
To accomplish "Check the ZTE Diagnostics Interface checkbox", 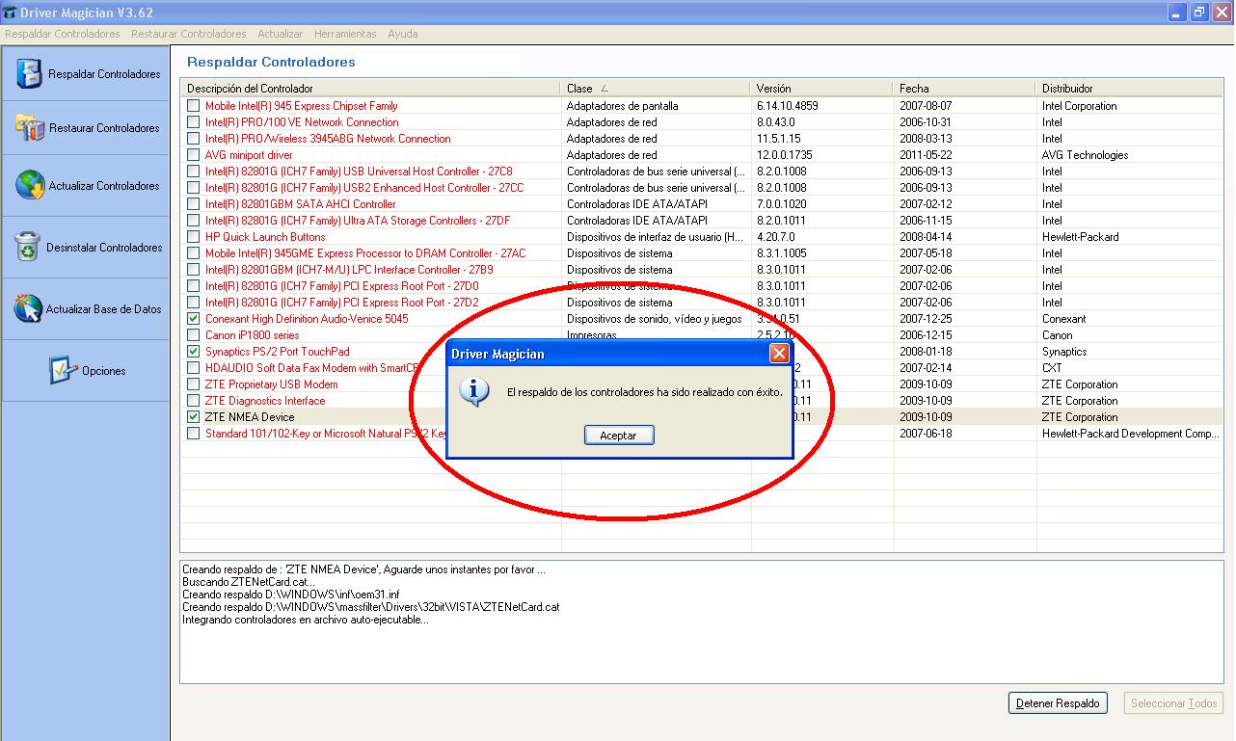I will pyautogui.click(x=194, y=401).
